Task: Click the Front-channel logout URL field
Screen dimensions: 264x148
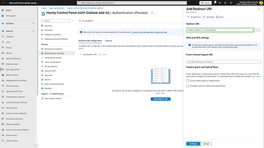Action: 223,62
